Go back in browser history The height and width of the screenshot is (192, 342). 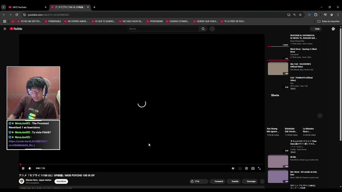click(4, 15)
